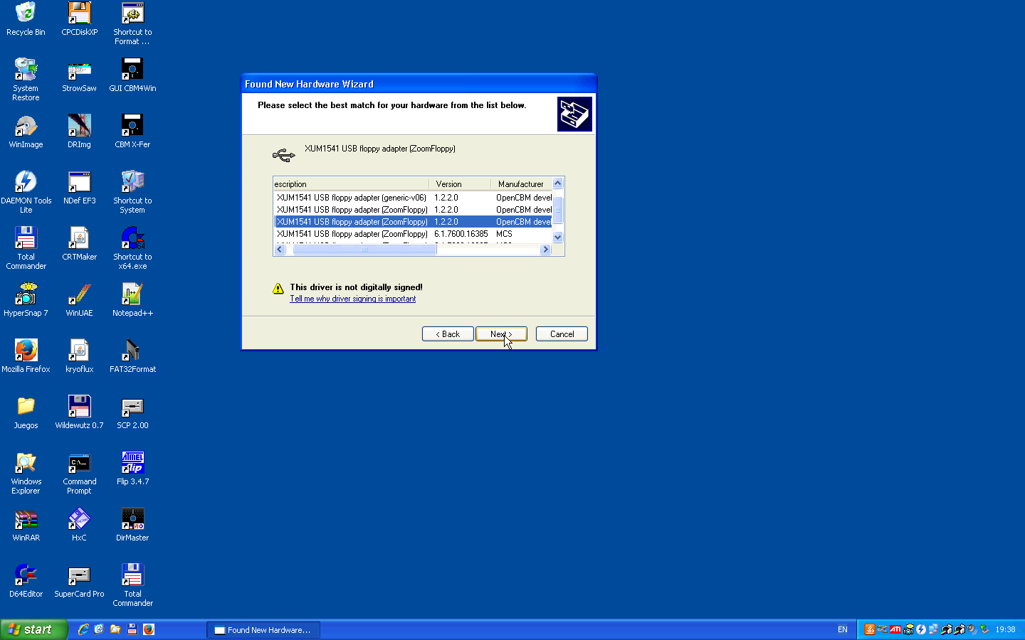Select the Shortcut to Format desktop icon
The width and height of the screenshot is (1025, 640).
tap(132, 23)
